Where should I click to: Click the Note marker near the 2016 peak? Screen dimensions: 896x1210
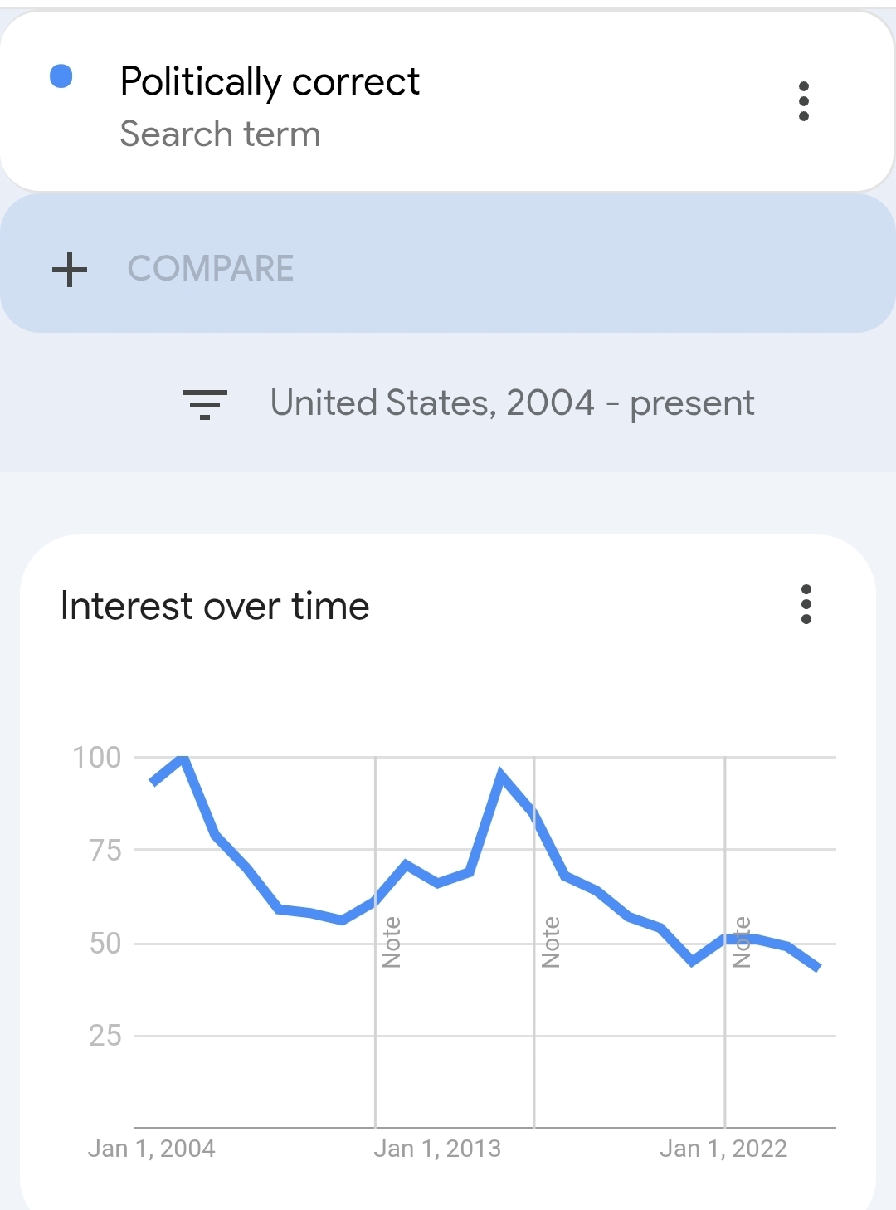(550, 942)
